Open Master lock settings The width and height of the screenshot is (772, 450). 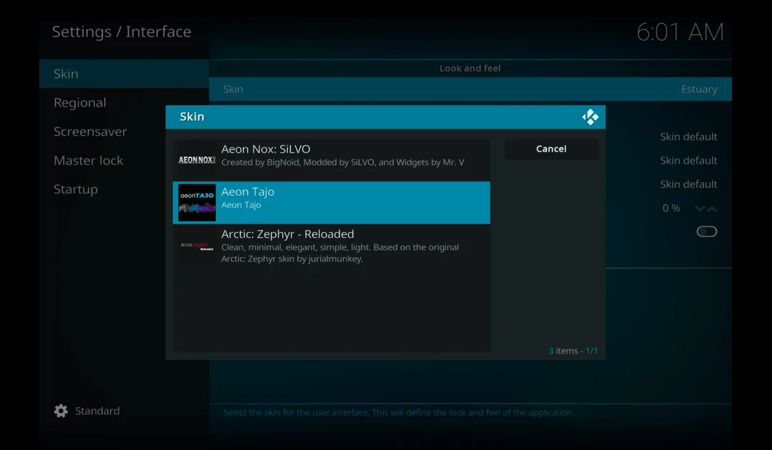(x=89, y=160)
